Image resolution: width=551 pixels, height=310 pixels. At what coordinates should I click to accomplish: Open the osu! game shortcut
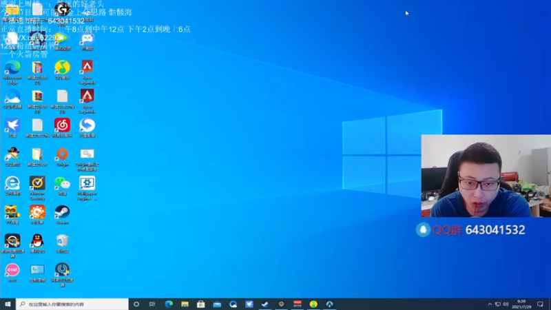pyautogui.click(x=12, y=272)
